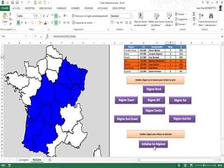The height and width of the screenshot is (168, 224).
Task: Switch to the MISE EN PAGE tab
Action: (x=45, y=8)
